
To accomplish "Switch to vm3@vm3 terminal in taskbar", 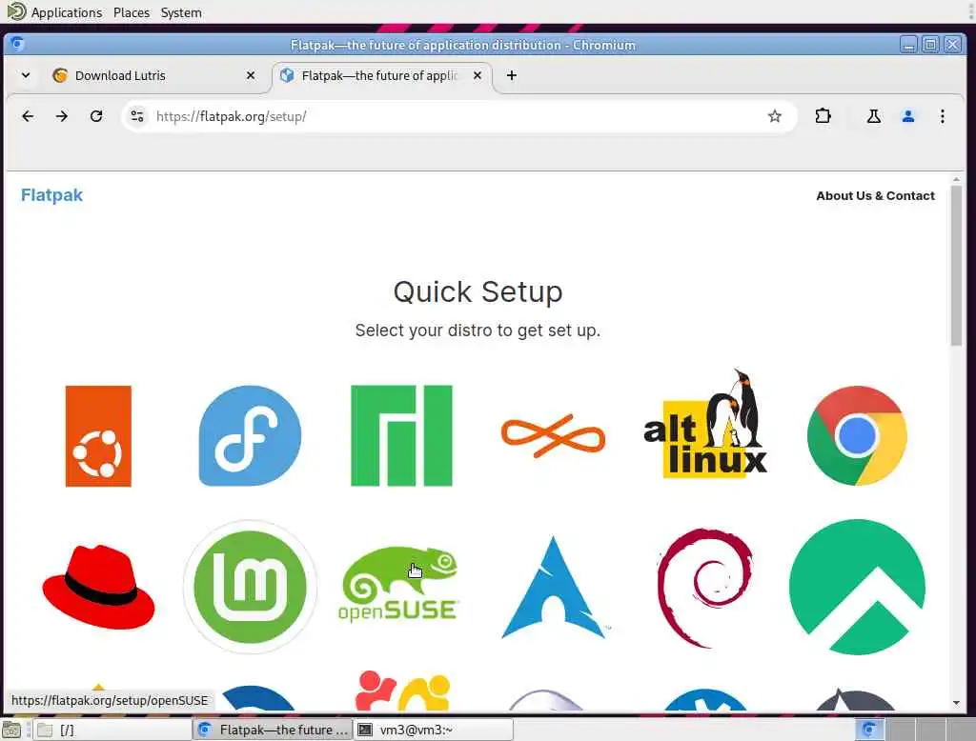I will tap(434, 730).
